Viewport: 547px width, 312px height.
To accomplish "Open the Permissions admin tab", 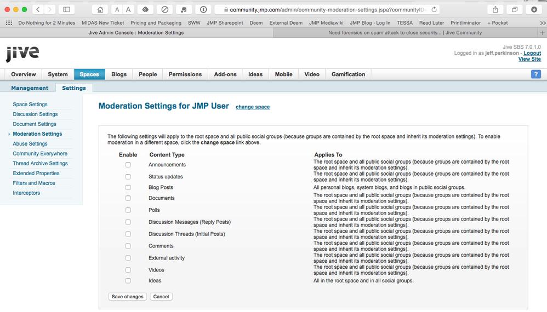I will coord(185,74).
